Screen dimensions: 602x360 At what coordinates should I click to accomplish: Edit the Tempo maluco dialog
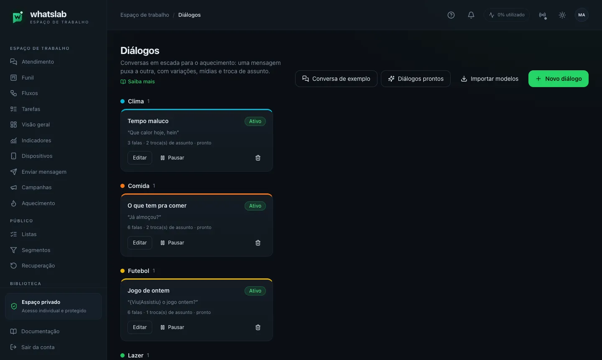[140, 158]
